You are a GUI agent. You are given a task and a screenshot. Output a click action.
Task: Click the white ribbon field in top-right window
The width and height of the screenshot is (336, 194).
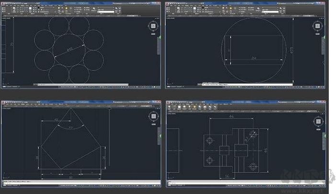[x=270, y=12]
